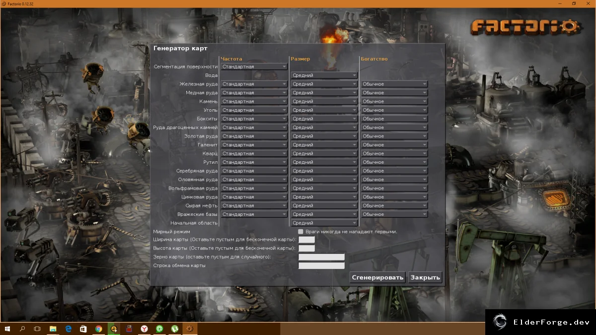Select the Factorio gear taskbar icon
The height and width of the screenshot is (335, 596).
[190, 329]
